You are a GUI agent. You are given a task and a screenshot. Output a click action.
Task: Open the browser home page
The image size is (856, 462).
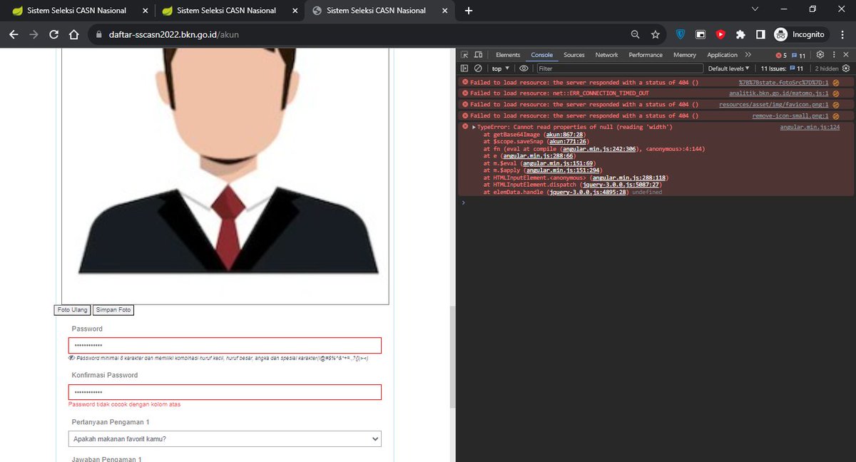pos(73,34)
